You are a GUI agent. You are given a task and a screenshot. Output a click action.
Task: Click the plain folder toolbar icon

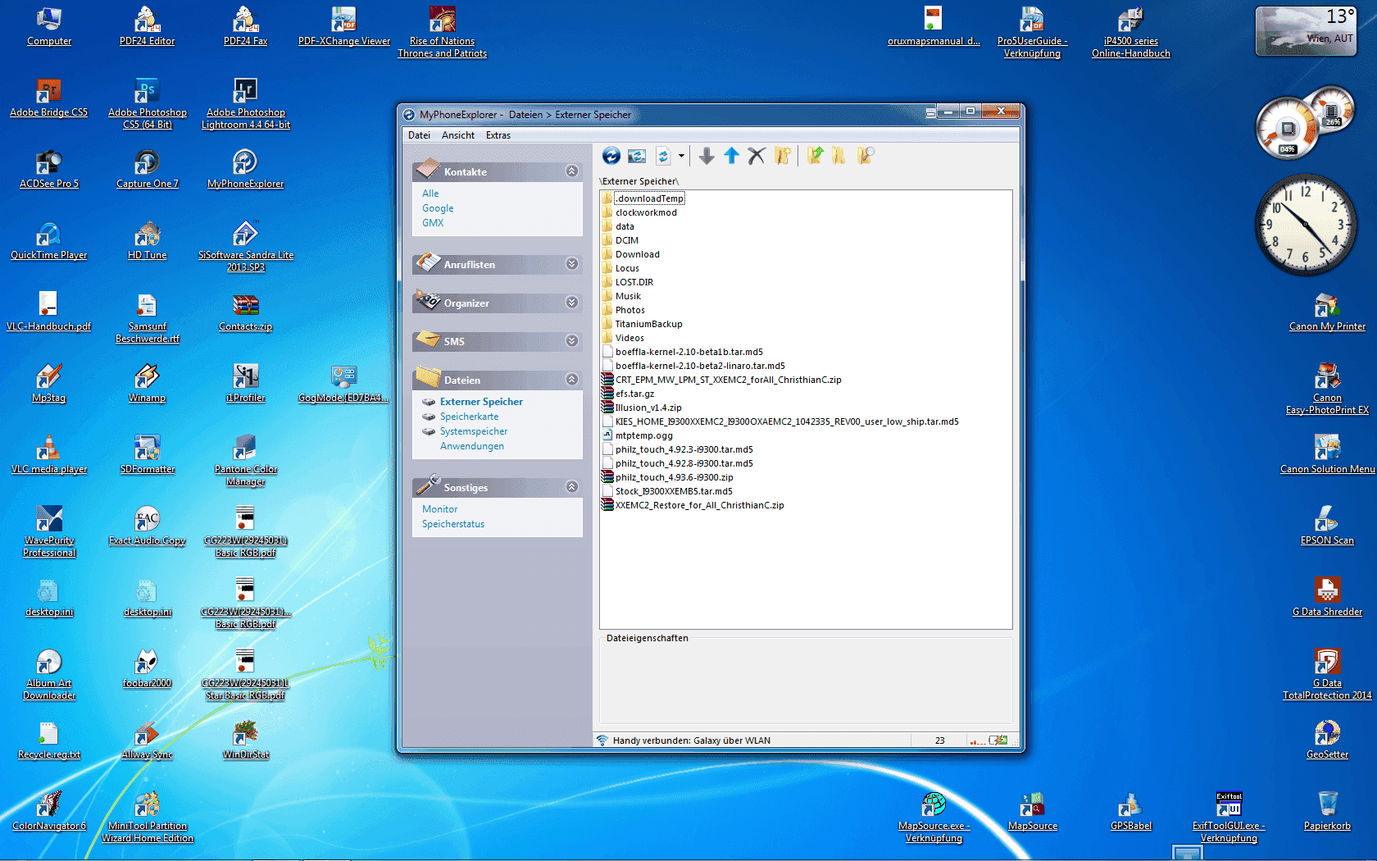[838, 156]
